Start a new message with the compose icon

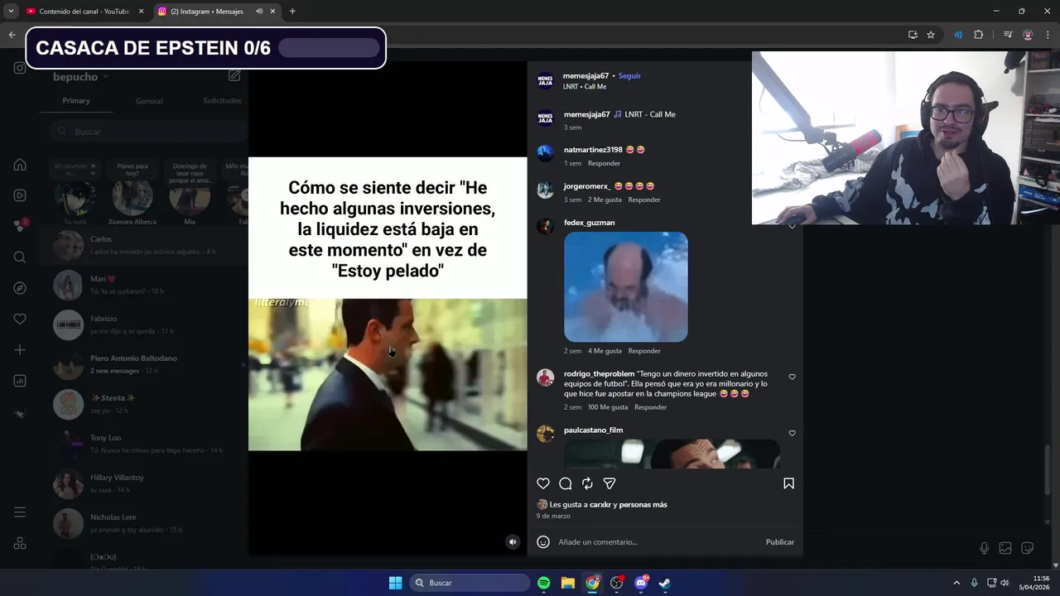(234, 75)
